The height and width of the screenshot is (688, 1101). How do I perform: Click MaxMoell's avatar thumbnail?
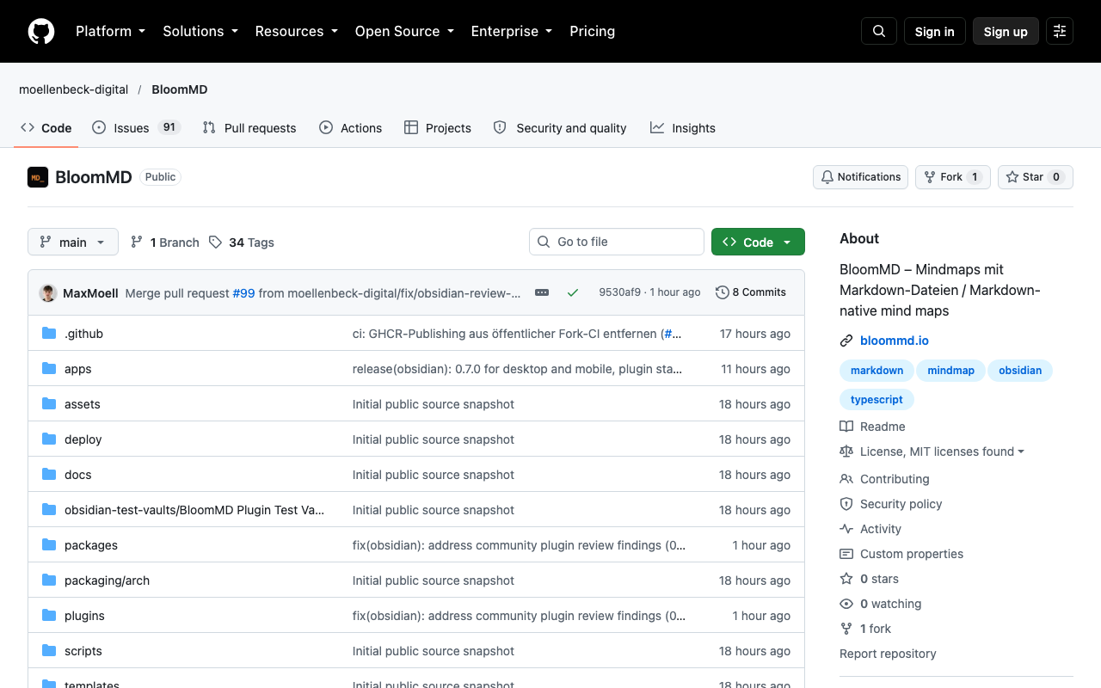(48, 292)
